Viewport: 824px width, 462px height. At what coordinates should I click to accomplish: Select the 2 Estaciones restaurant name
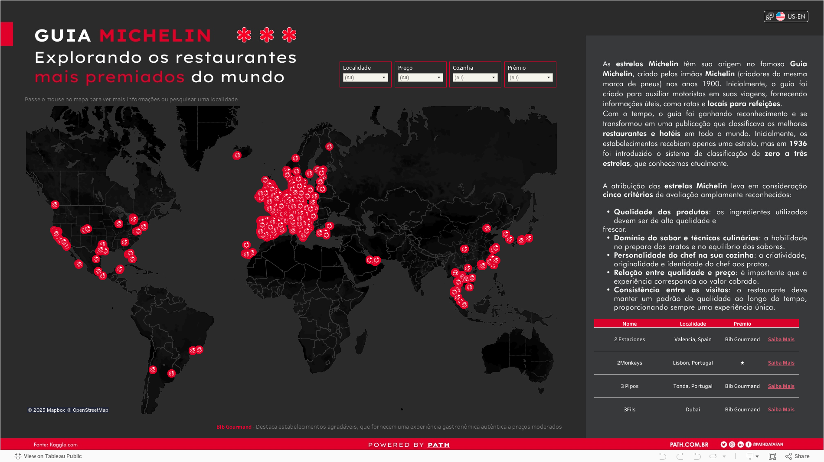(629, 339)
